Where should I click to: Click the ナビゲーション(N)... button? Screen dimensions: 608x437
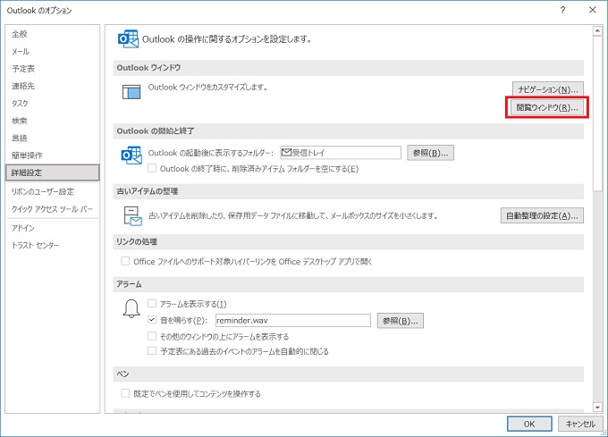tap(547, 89)
